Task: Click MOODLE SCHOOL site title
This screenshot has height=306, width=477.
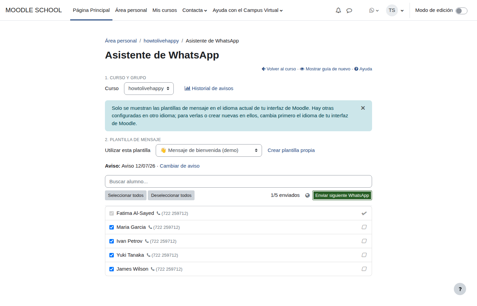Action: coord(34,10)
